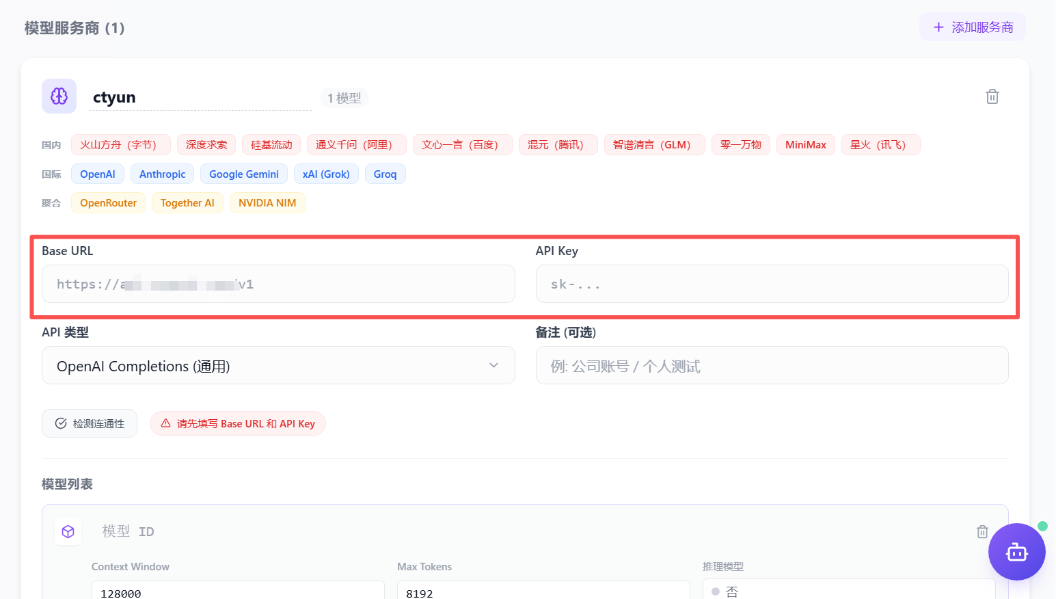Pick the Google Gemini preset tag
Screen dimensions: 1056x599
click(243, 174)
